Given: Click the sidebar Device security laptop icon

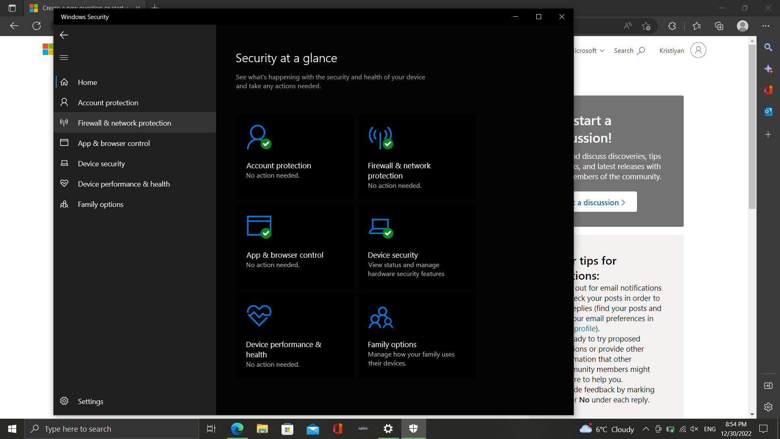Looking at the screenshot, I should point(64,163).
